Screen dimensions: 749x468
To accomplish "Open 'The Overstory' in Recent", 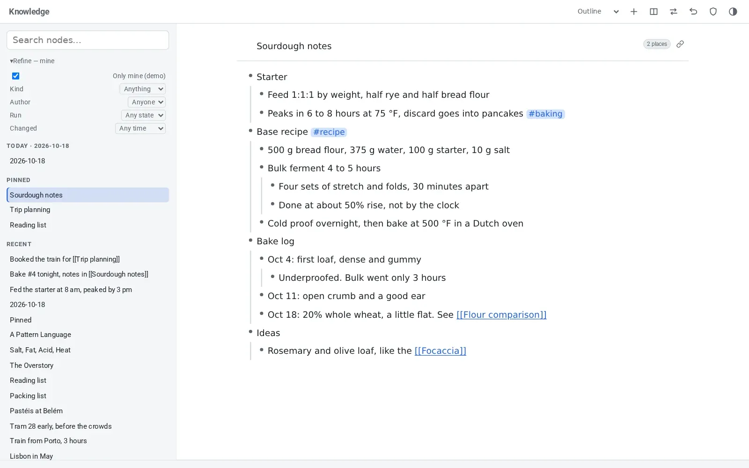I will pos(88,366).
